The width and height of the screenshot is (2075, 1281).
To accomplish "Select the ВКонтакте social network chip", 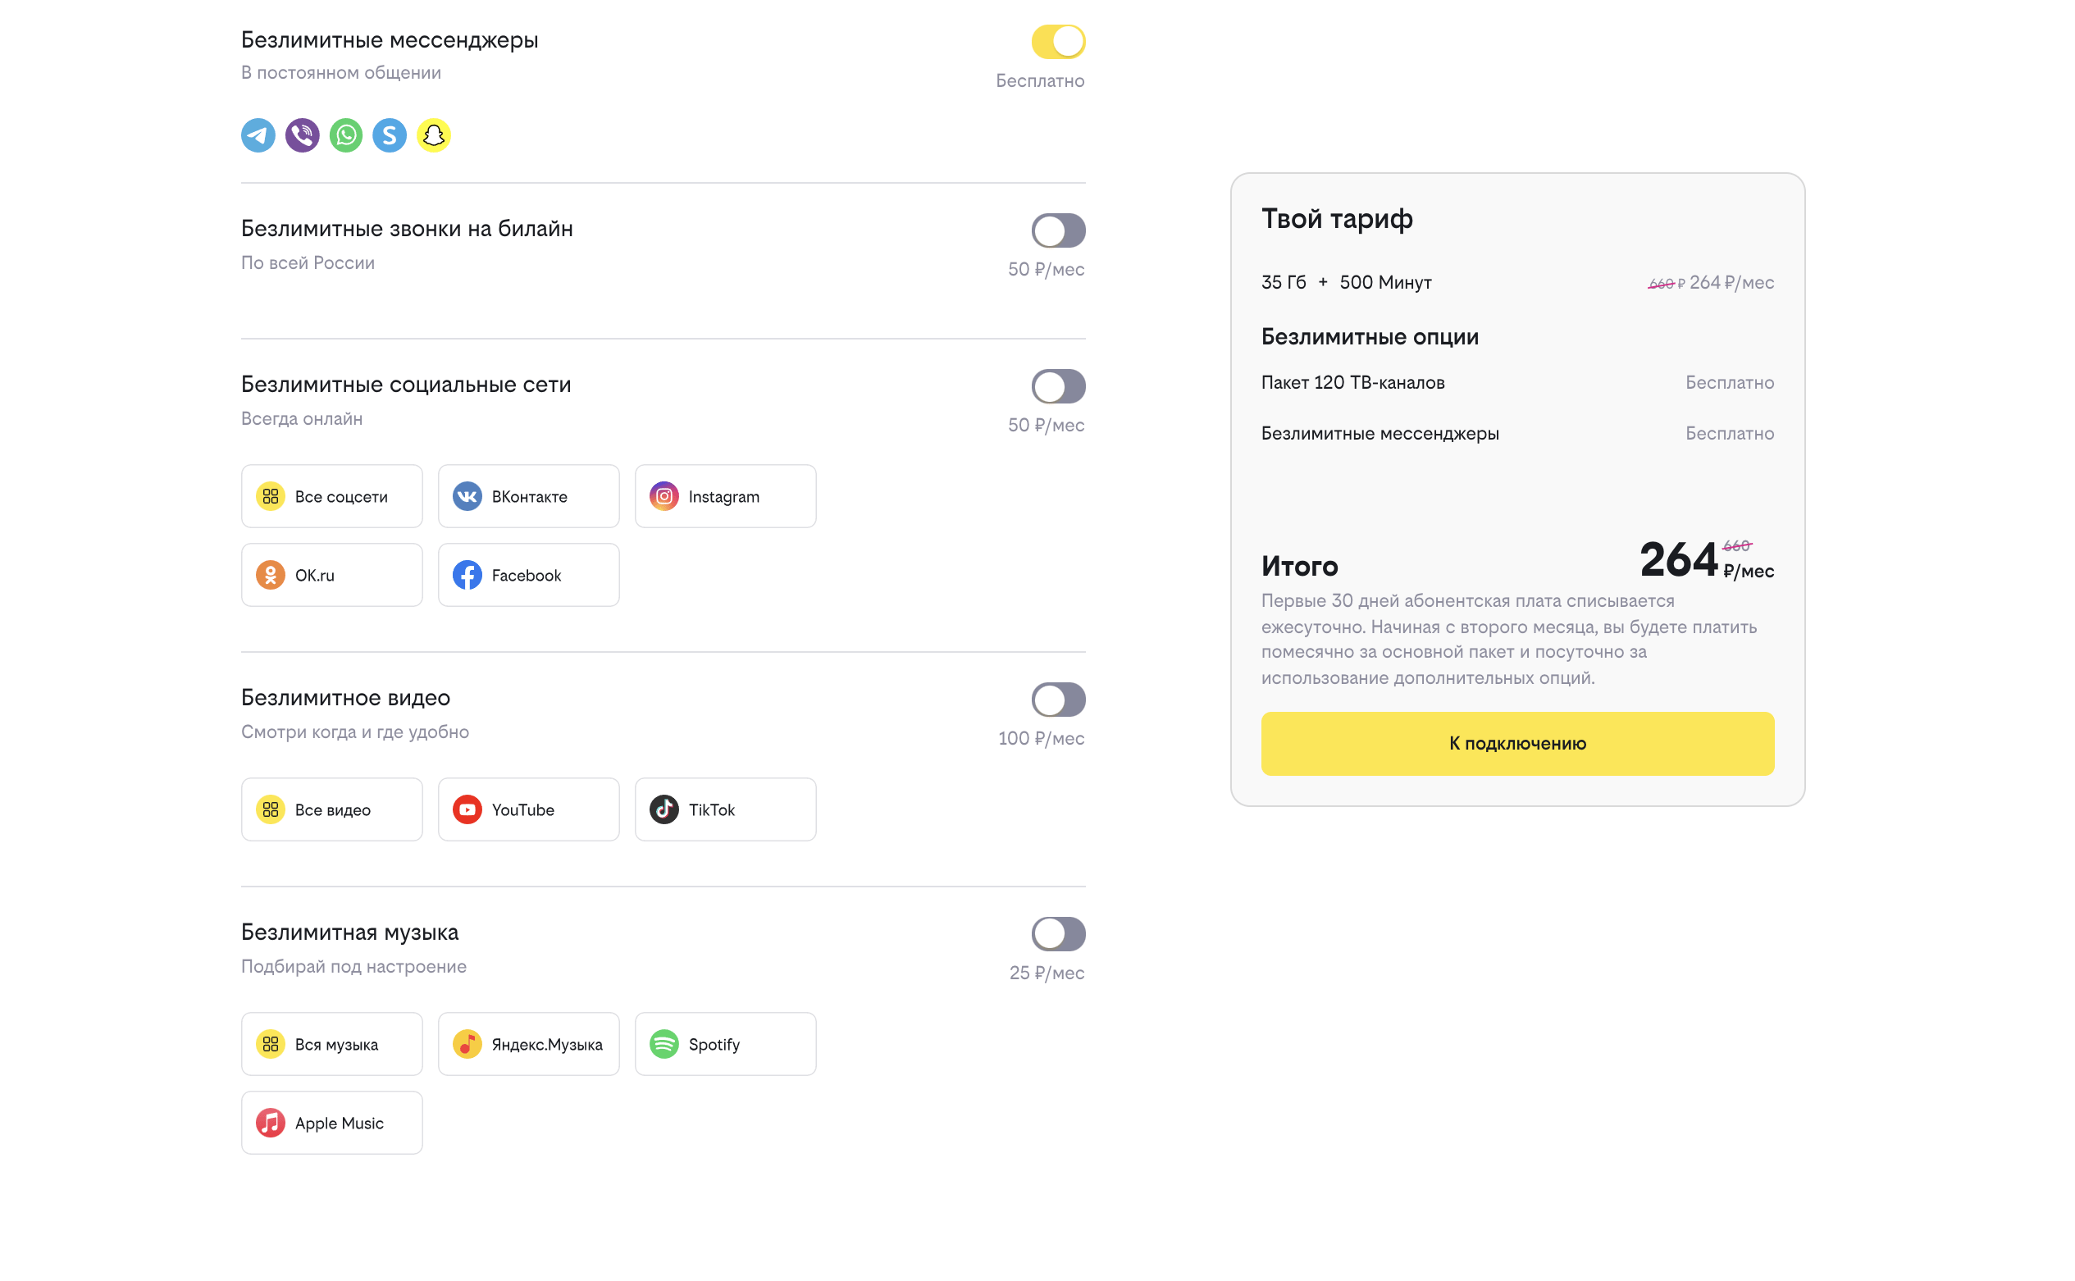I will coord(528,496).
